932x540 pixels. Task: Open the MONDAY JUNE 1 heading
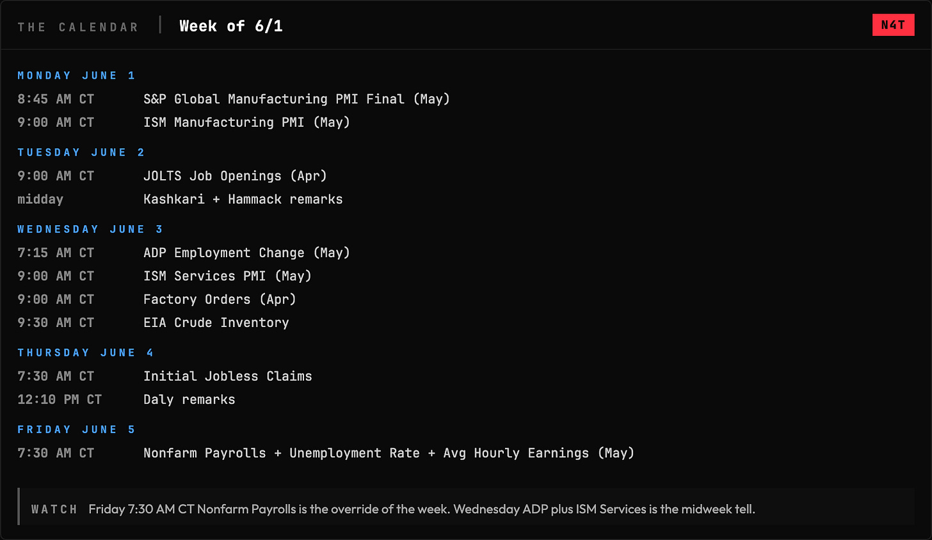(76, 75)
